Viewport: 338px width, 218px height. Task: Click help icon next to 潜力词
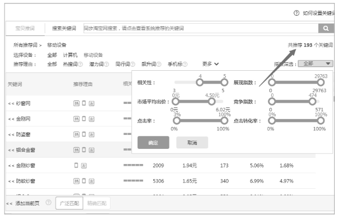pos(106,64)
